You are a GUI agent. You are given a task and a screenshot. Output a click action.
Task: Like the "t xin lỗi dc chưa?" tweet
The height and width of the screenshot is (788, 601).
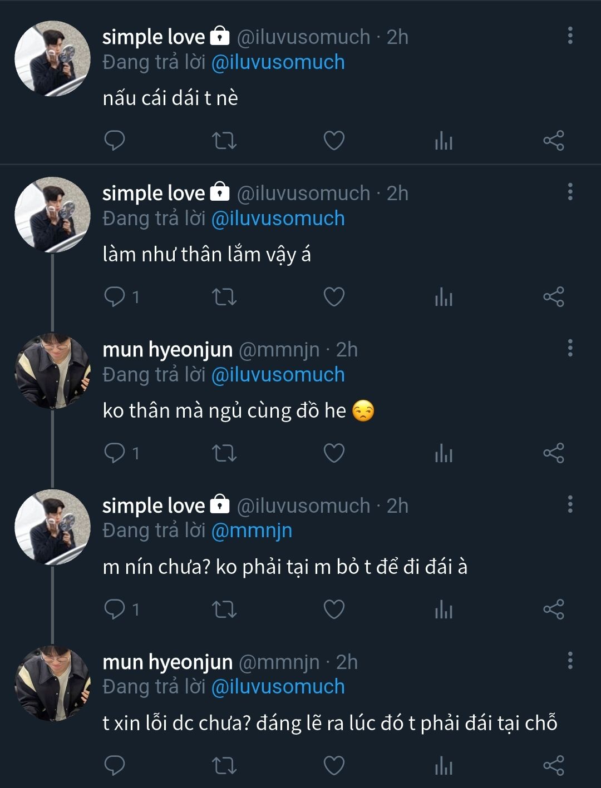(x=334, y=766)
